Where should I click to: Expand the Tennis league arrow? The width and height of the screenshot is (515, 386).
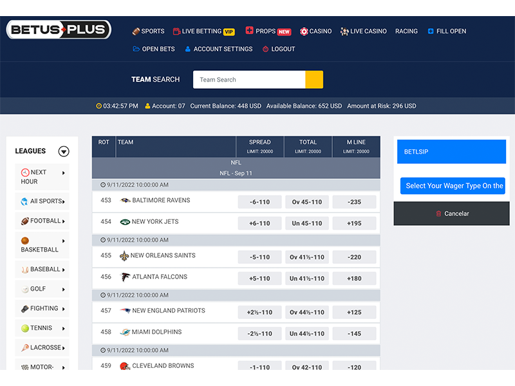click(x=63, y=329)
